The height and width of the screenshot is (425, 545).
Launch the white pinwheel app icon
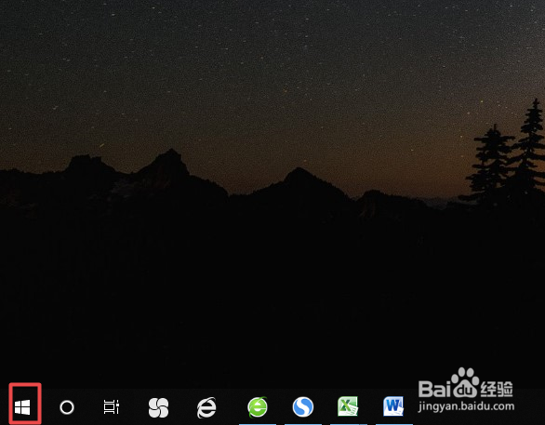pos(158,407)
